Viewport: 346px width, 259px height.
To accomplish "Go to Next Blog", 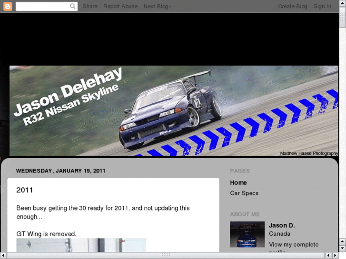I will tap(157, 6).
